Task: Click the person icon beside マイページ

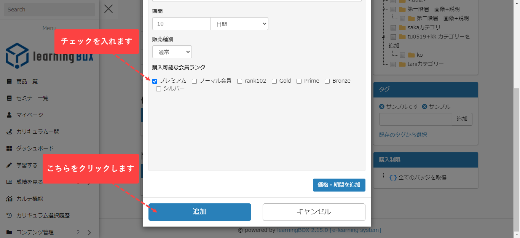Action: [x=9, y=115]
